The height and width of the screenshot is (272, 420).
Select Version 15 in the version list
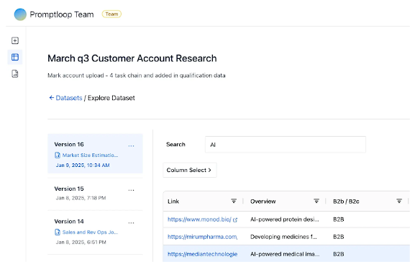coord(95,194)
